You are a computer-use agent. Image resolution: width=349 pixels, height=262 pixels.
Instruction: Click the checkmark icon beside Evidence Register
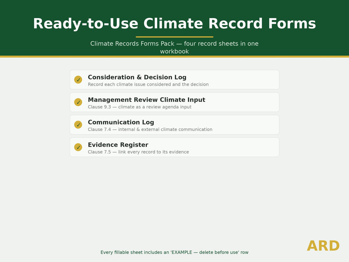[78, 147]
